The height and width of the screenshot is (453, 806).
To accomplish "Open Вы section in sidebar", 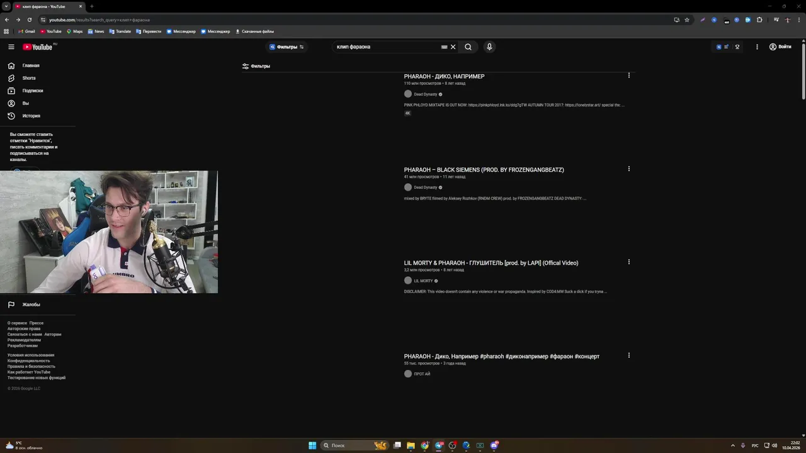I will pyautogui.click(x=25, y=103).
